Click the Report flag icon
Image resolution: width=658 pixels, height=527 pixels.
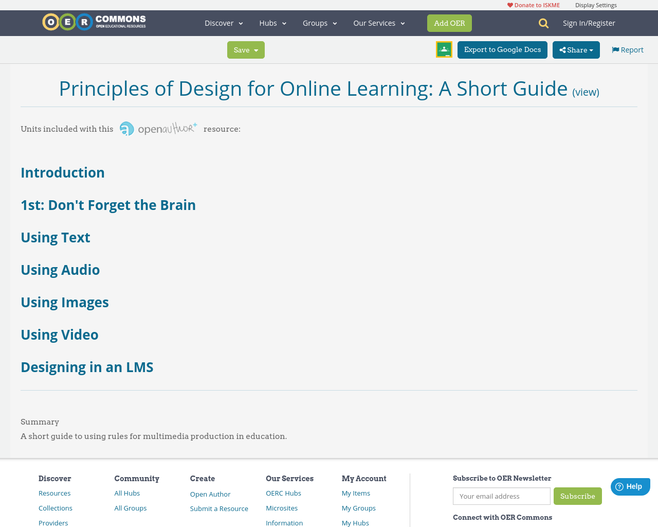[x=616, y=49]
